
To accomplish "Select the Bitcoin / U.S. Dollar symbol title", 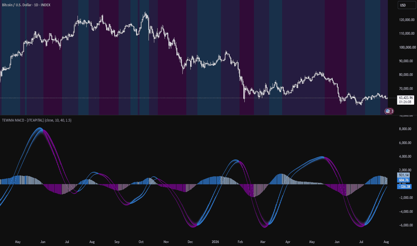I will [x=26, y=5].
